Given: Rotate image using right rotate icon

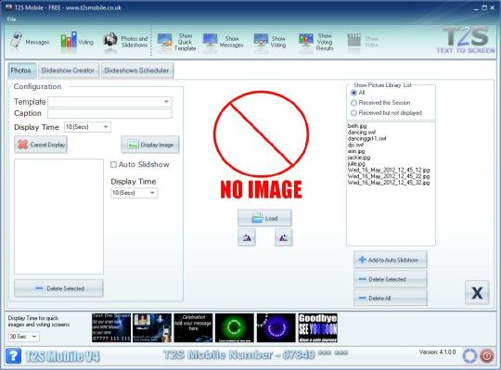Looking at the screenshot, I should tap(283, 237).
